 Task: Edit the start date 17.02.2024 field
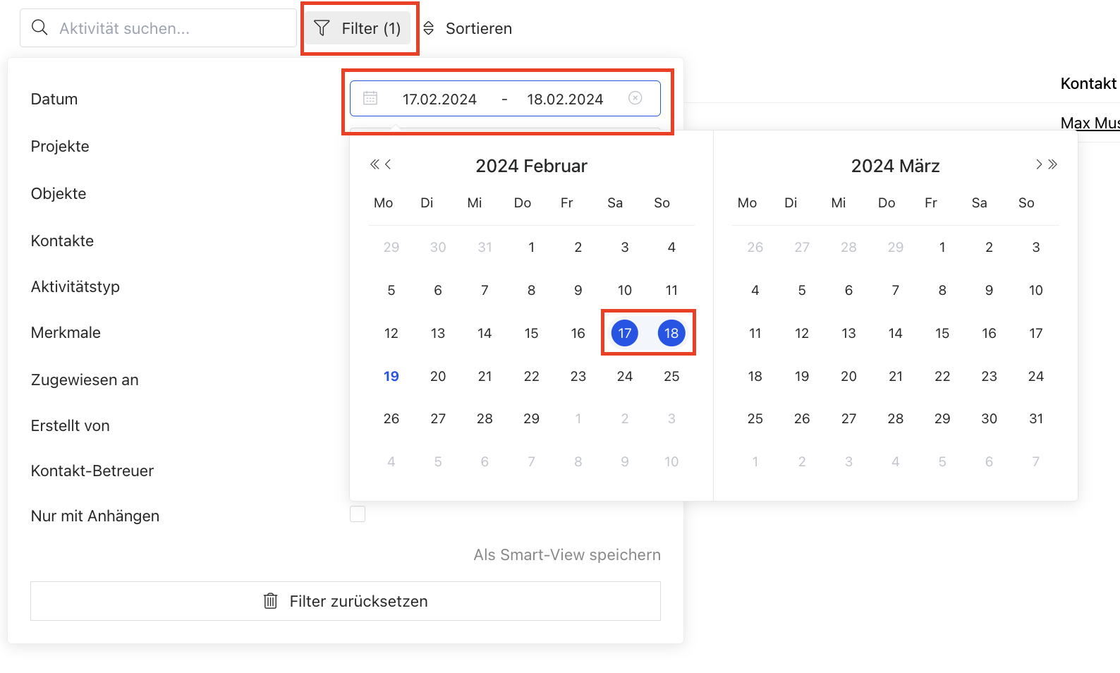[x=439, y=99]
